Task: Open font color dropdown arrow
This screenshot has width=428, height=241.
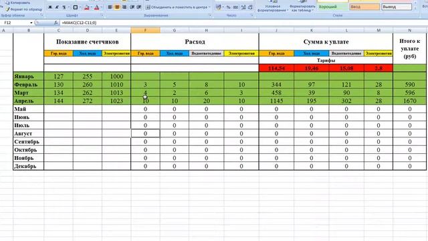Action: click(x=101, y=7)
